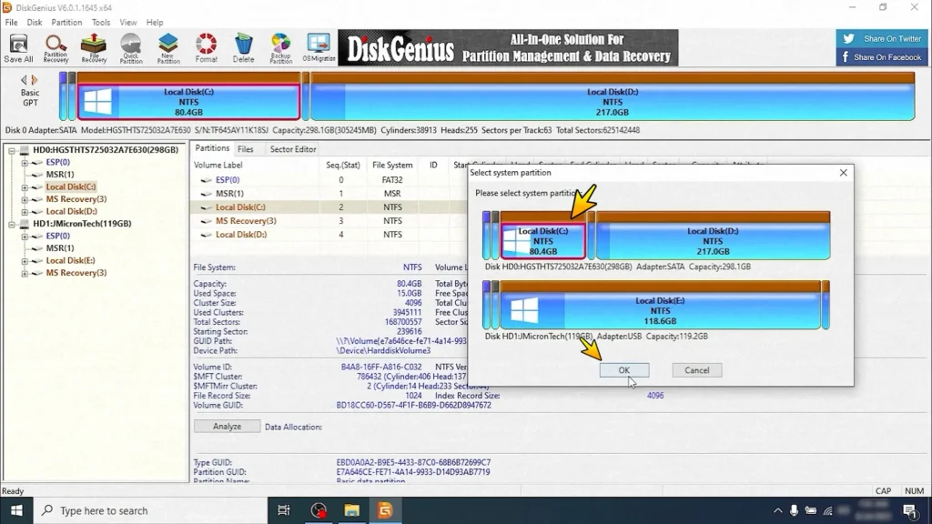Launch File Recovery tool
932x524 pixels.
pyautogui.click(x=94, y=48)
